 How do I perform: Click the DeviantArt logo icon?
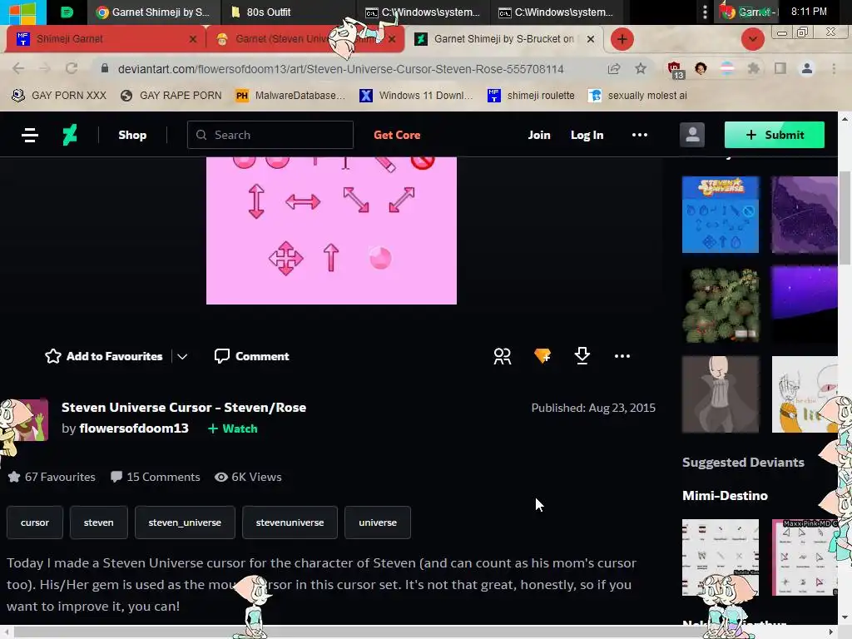pyautogui.click(x=70, y=135)
